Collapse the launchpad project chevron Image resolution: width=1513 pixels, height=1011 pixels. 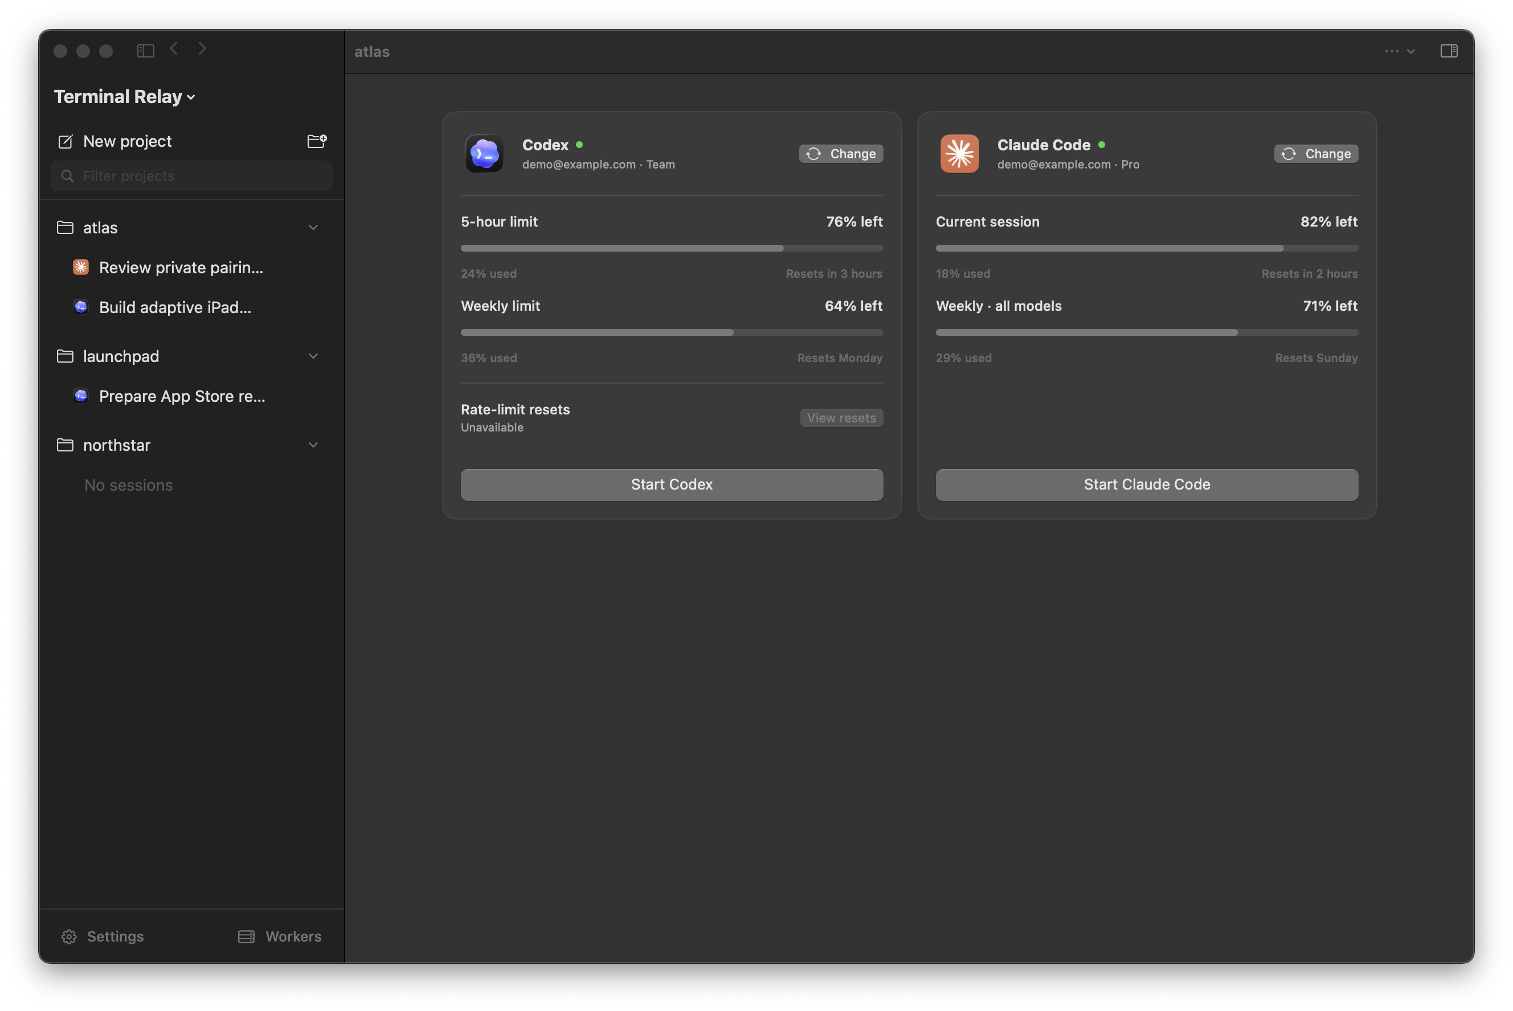313,356
